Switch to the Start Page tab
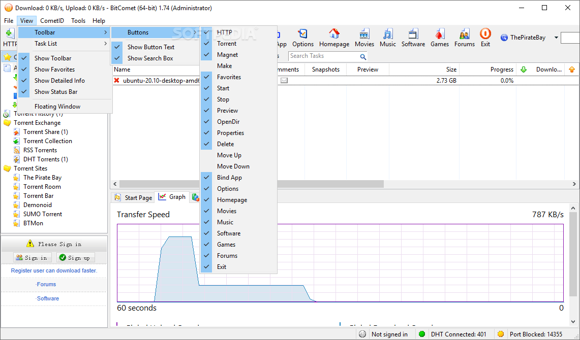580x340 pixels. coord(134,197)
